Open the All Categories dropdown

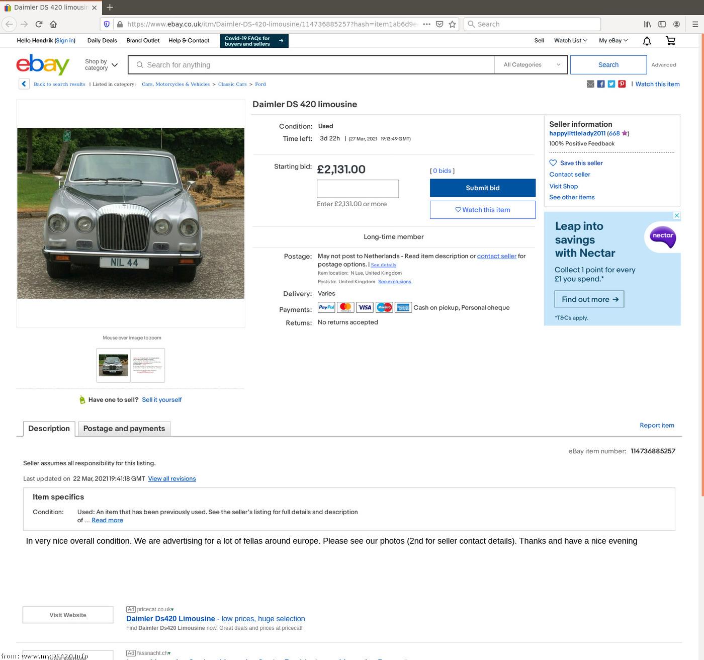coord(531,65)
